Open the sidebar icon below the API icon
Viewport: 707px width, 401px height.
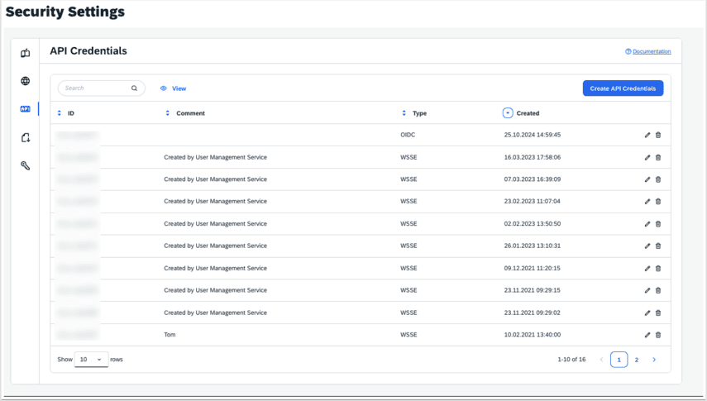coord(26,137)
